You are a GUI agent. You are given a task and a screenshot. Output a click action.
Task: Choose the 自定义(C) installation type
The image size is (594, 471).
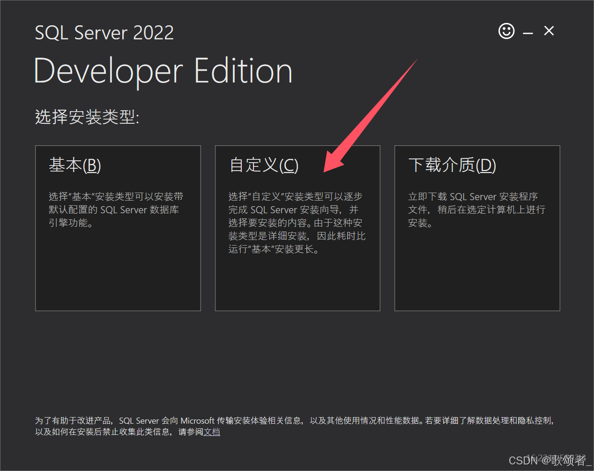coord(297,228)
